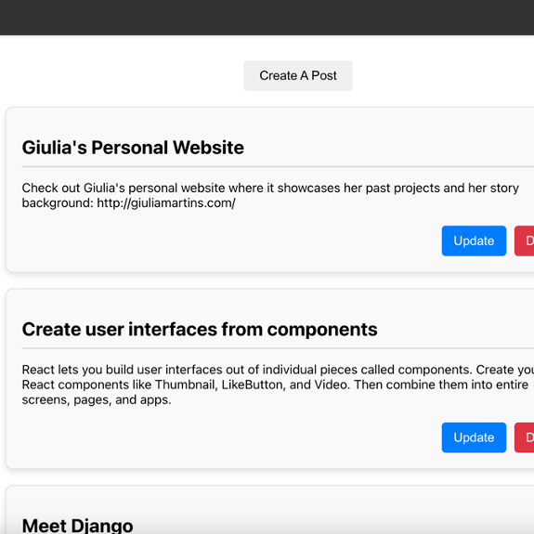The width and height of the screenshot is (534, 534).
Task: Delete the Create user interfaces post
Action: (525, 437)
